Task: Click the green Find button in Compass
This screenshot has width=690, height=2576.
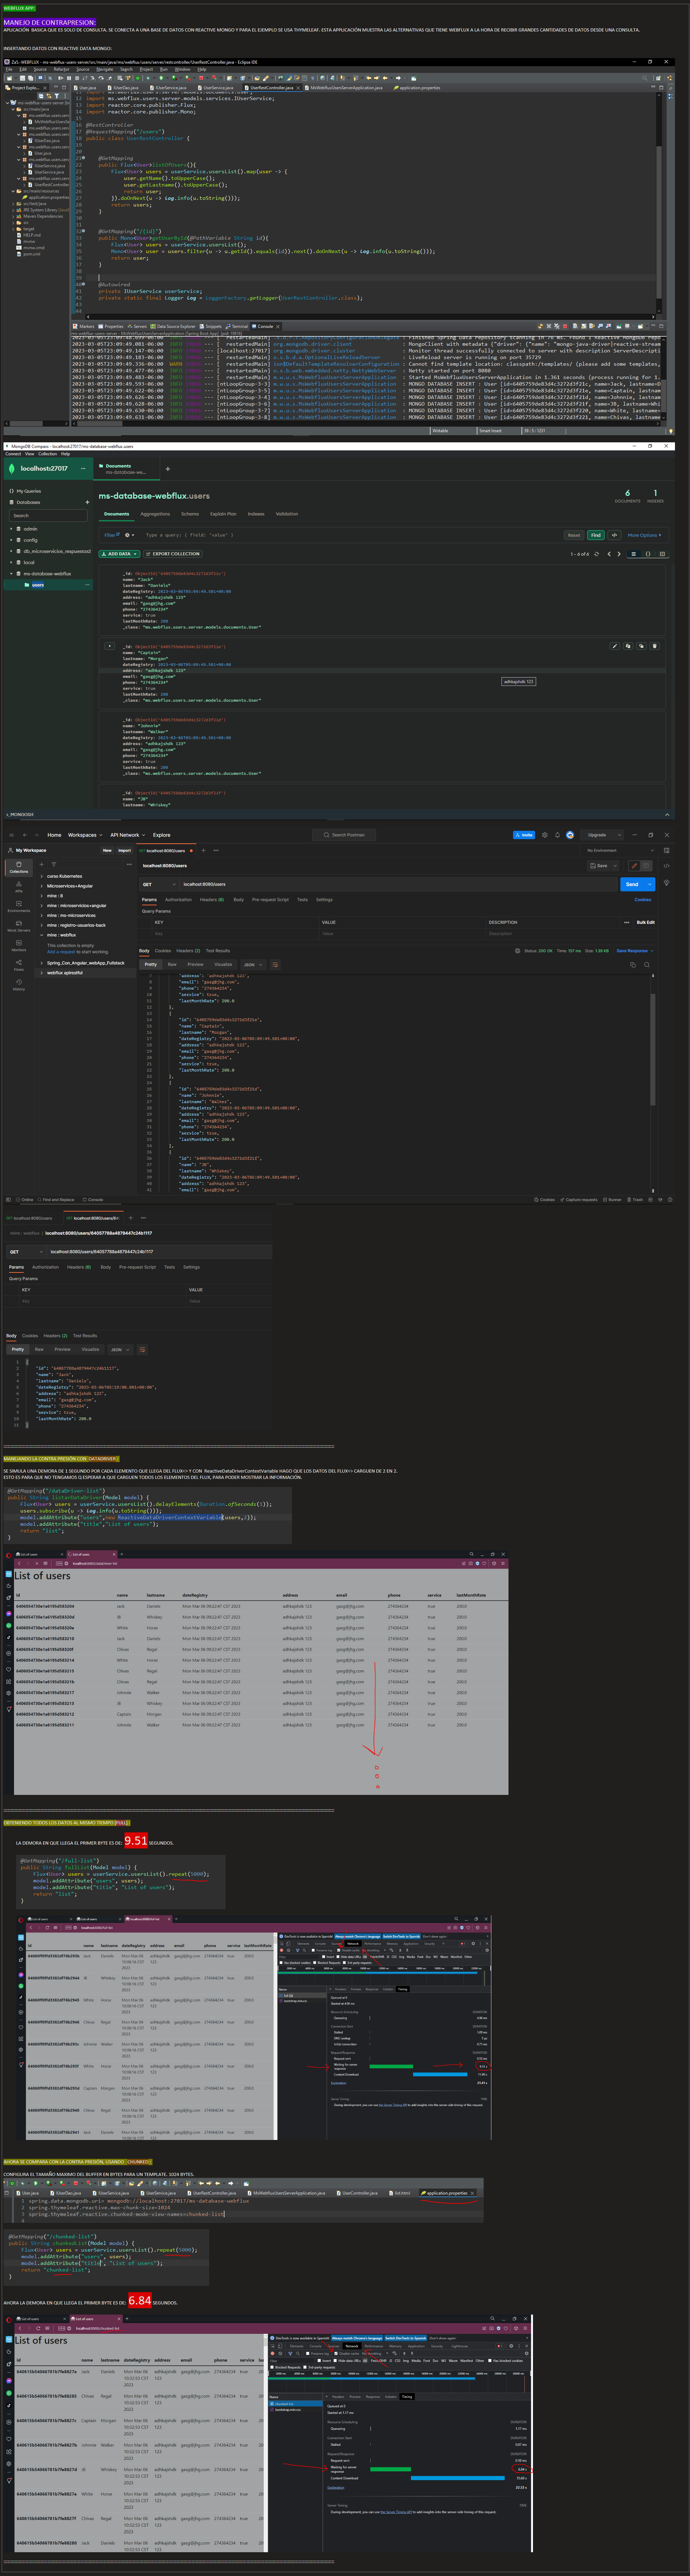Action: [x=596, y=535]
